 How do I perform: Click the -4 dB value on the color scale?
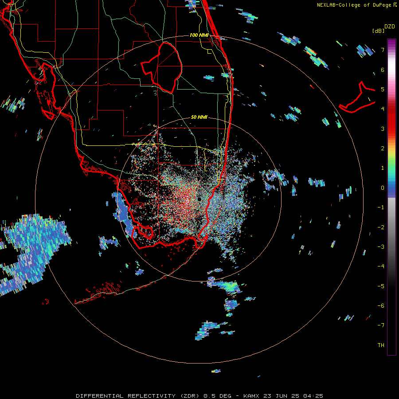(381, 266)
